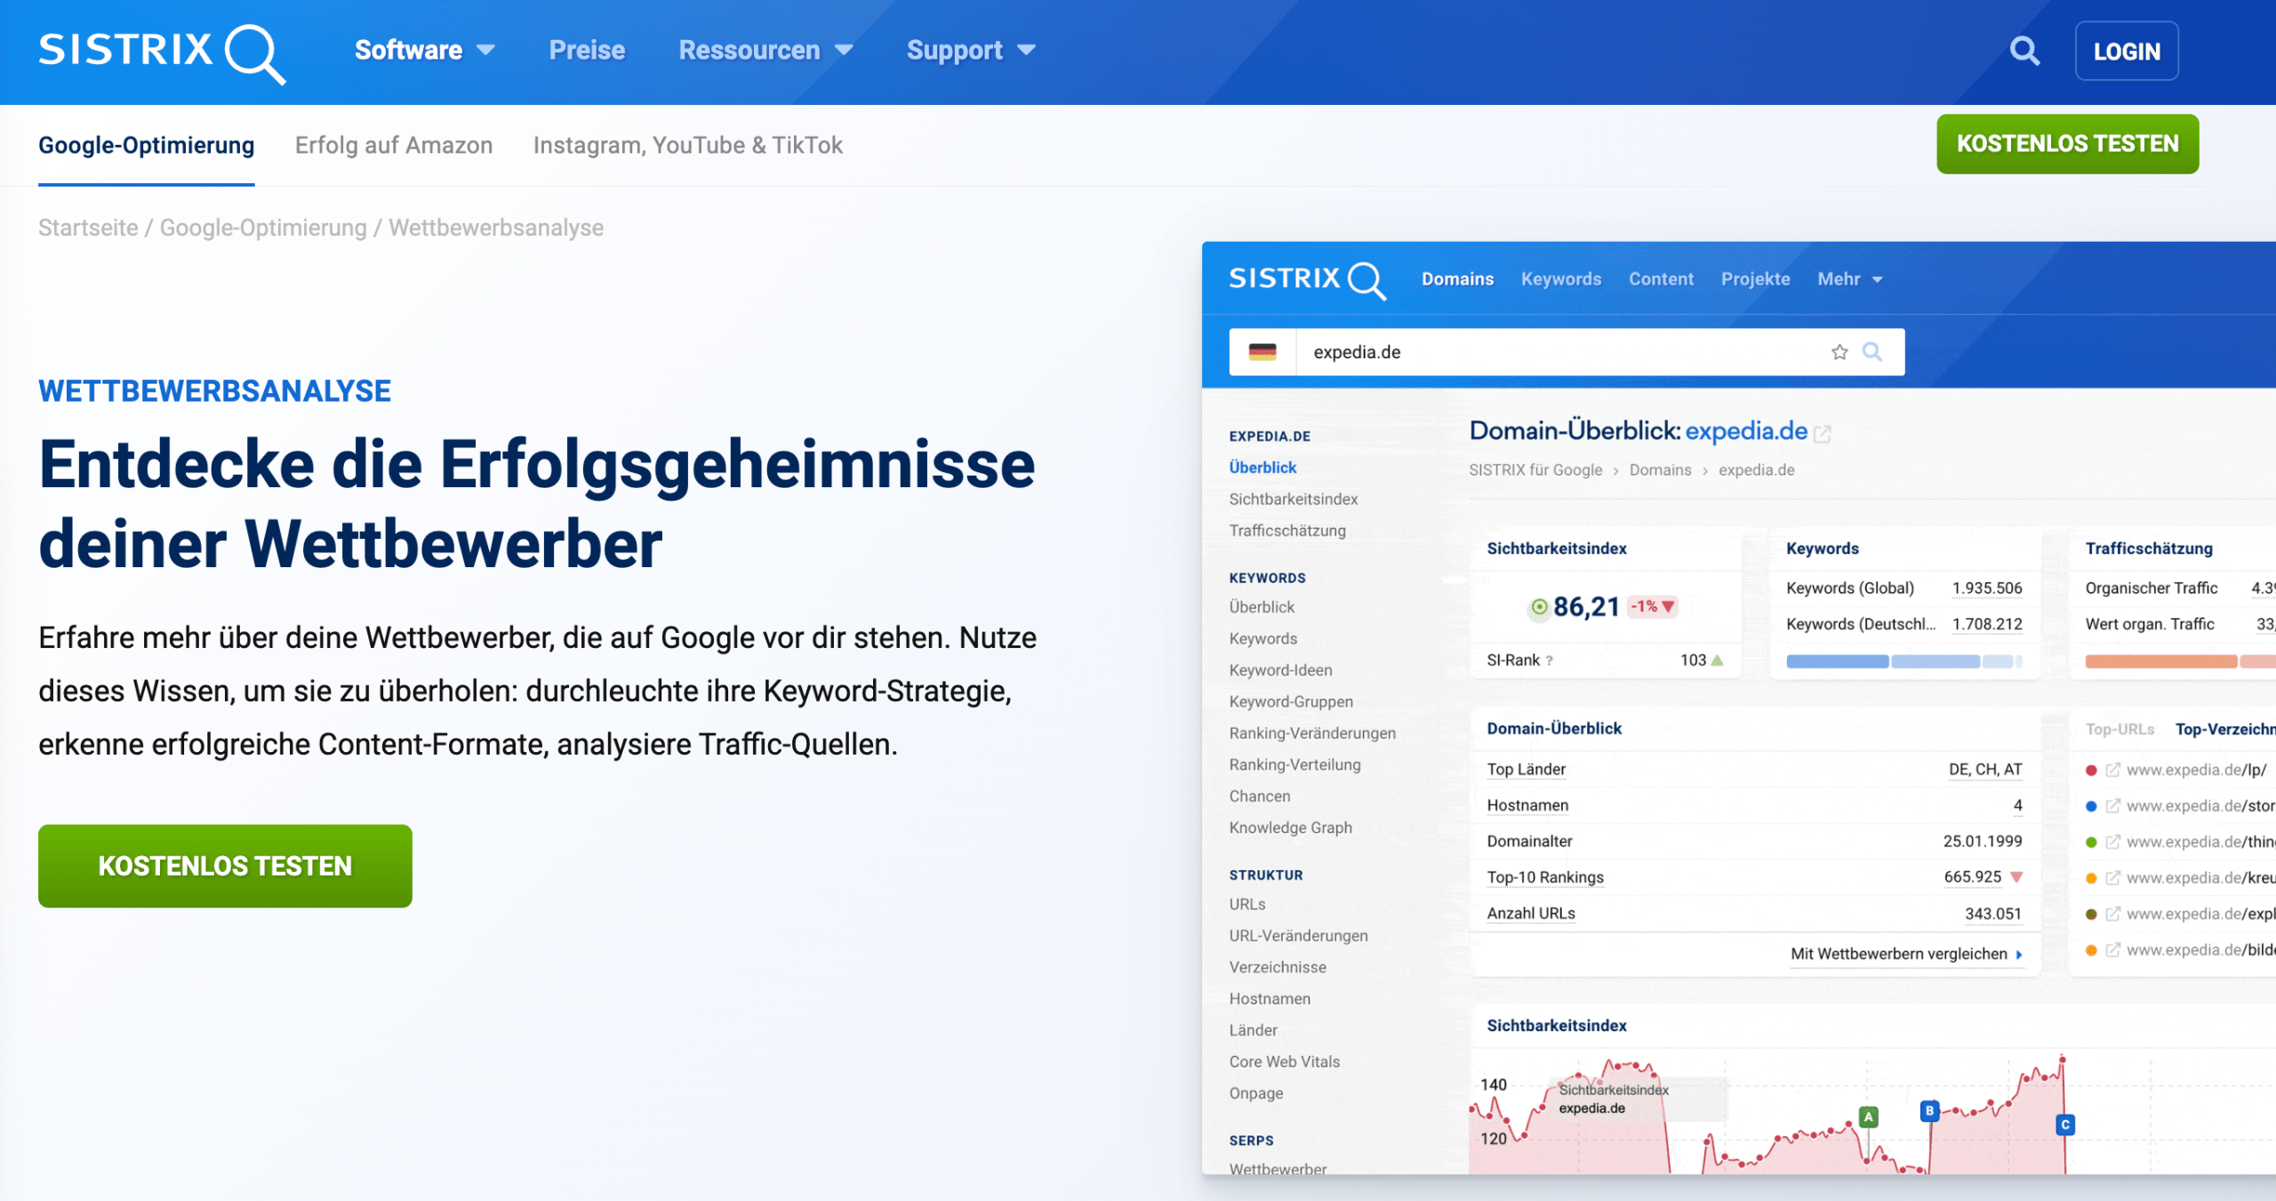Expand the Ressourcen dropdown menu
The width and height of the screenshot is (2276, 1201).
click(x=766, y=51)
